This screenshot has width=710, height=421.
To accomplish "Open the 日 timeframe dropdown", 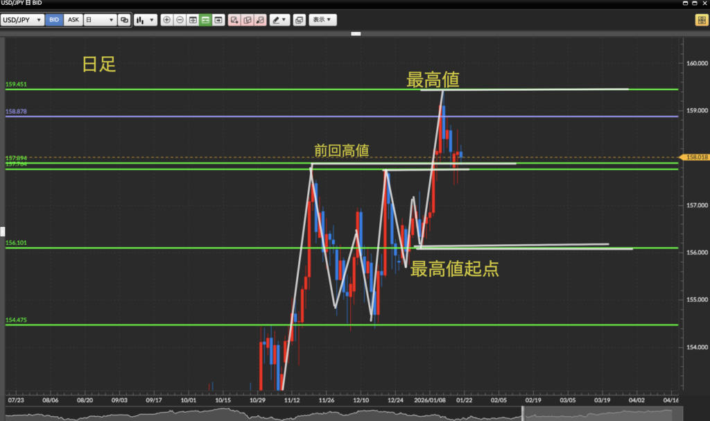I will (x=99, y=20).
